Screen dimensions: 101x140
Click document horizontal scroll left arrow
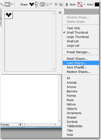pos(24,125)
